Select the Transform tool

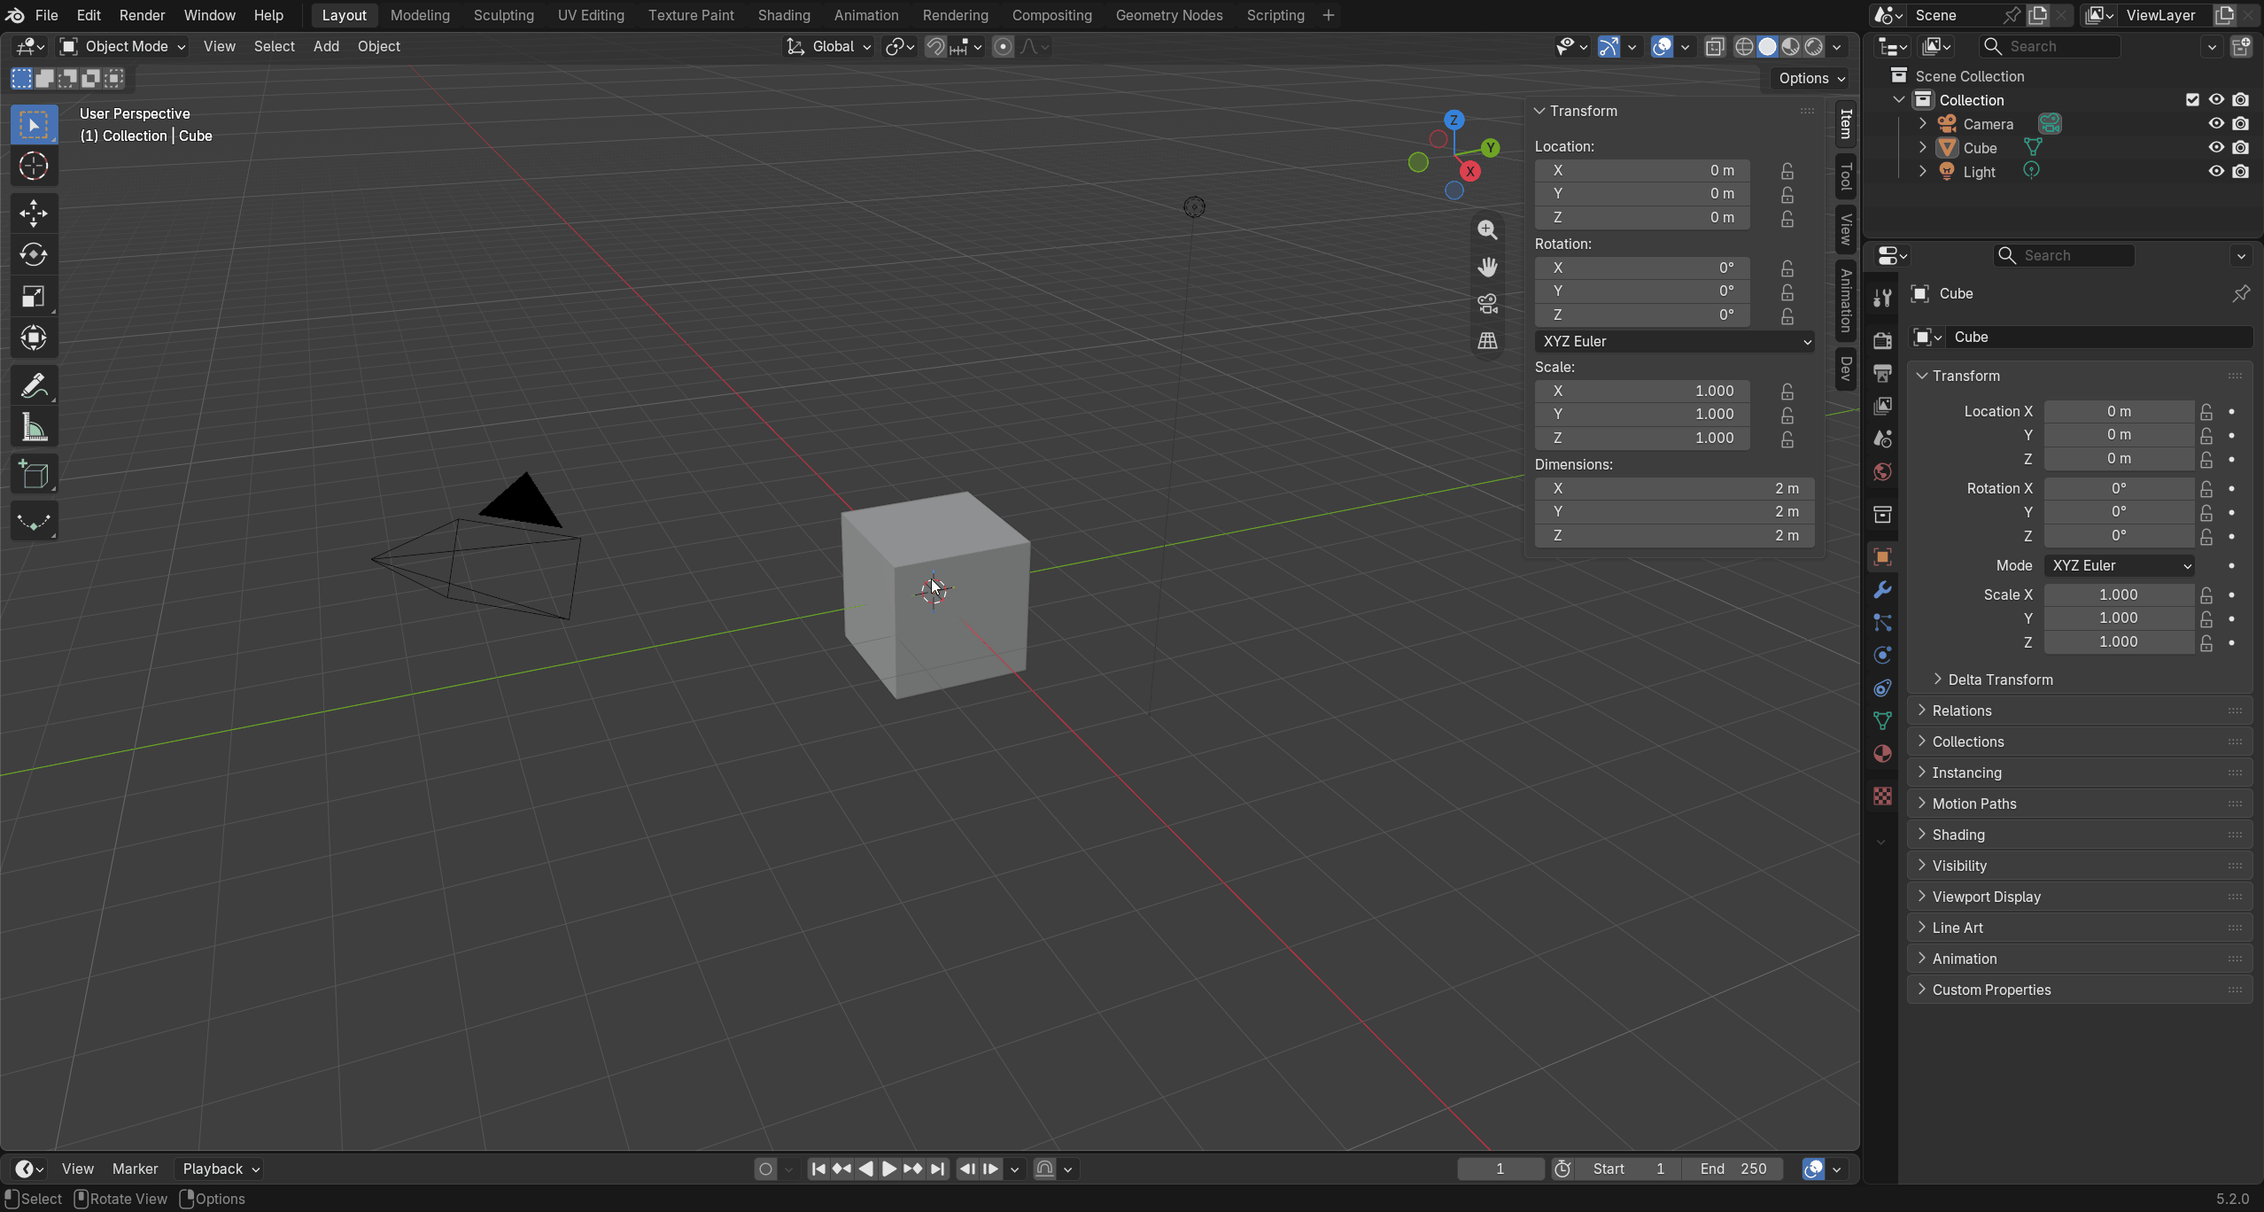[x=34, y=338]
